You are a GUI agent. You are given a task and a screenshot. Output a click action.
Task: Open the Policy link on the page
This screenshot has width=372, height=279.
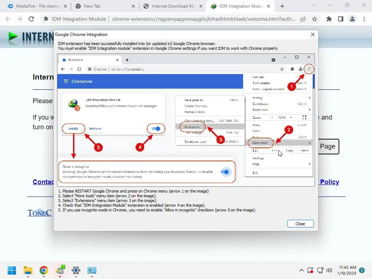coord(329,182)
